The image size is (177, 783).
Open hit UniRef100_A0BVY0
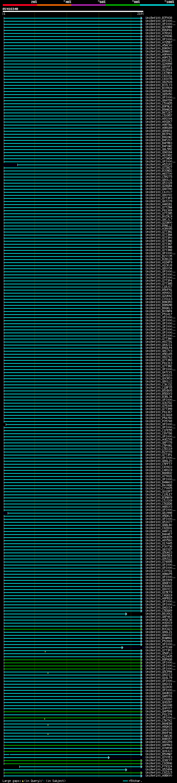click(159, 626)
